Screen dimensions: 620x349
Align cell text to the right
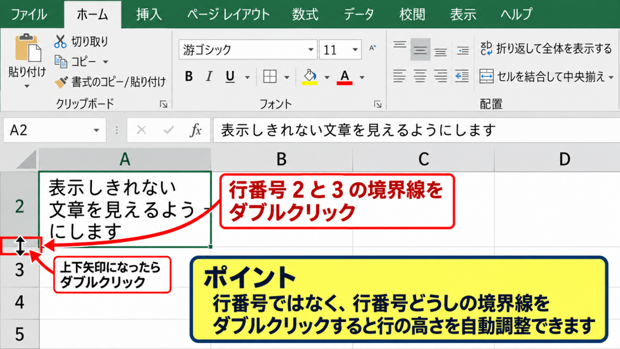(x=440, y=76)
